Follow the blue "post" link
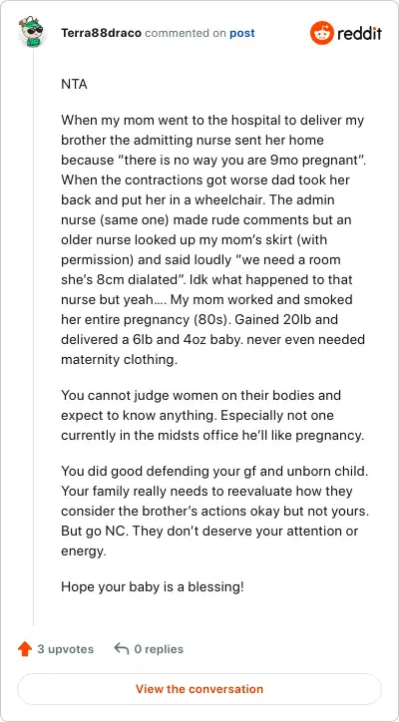Viewport: 399px width, 722px height. click(x=242, y=33)
